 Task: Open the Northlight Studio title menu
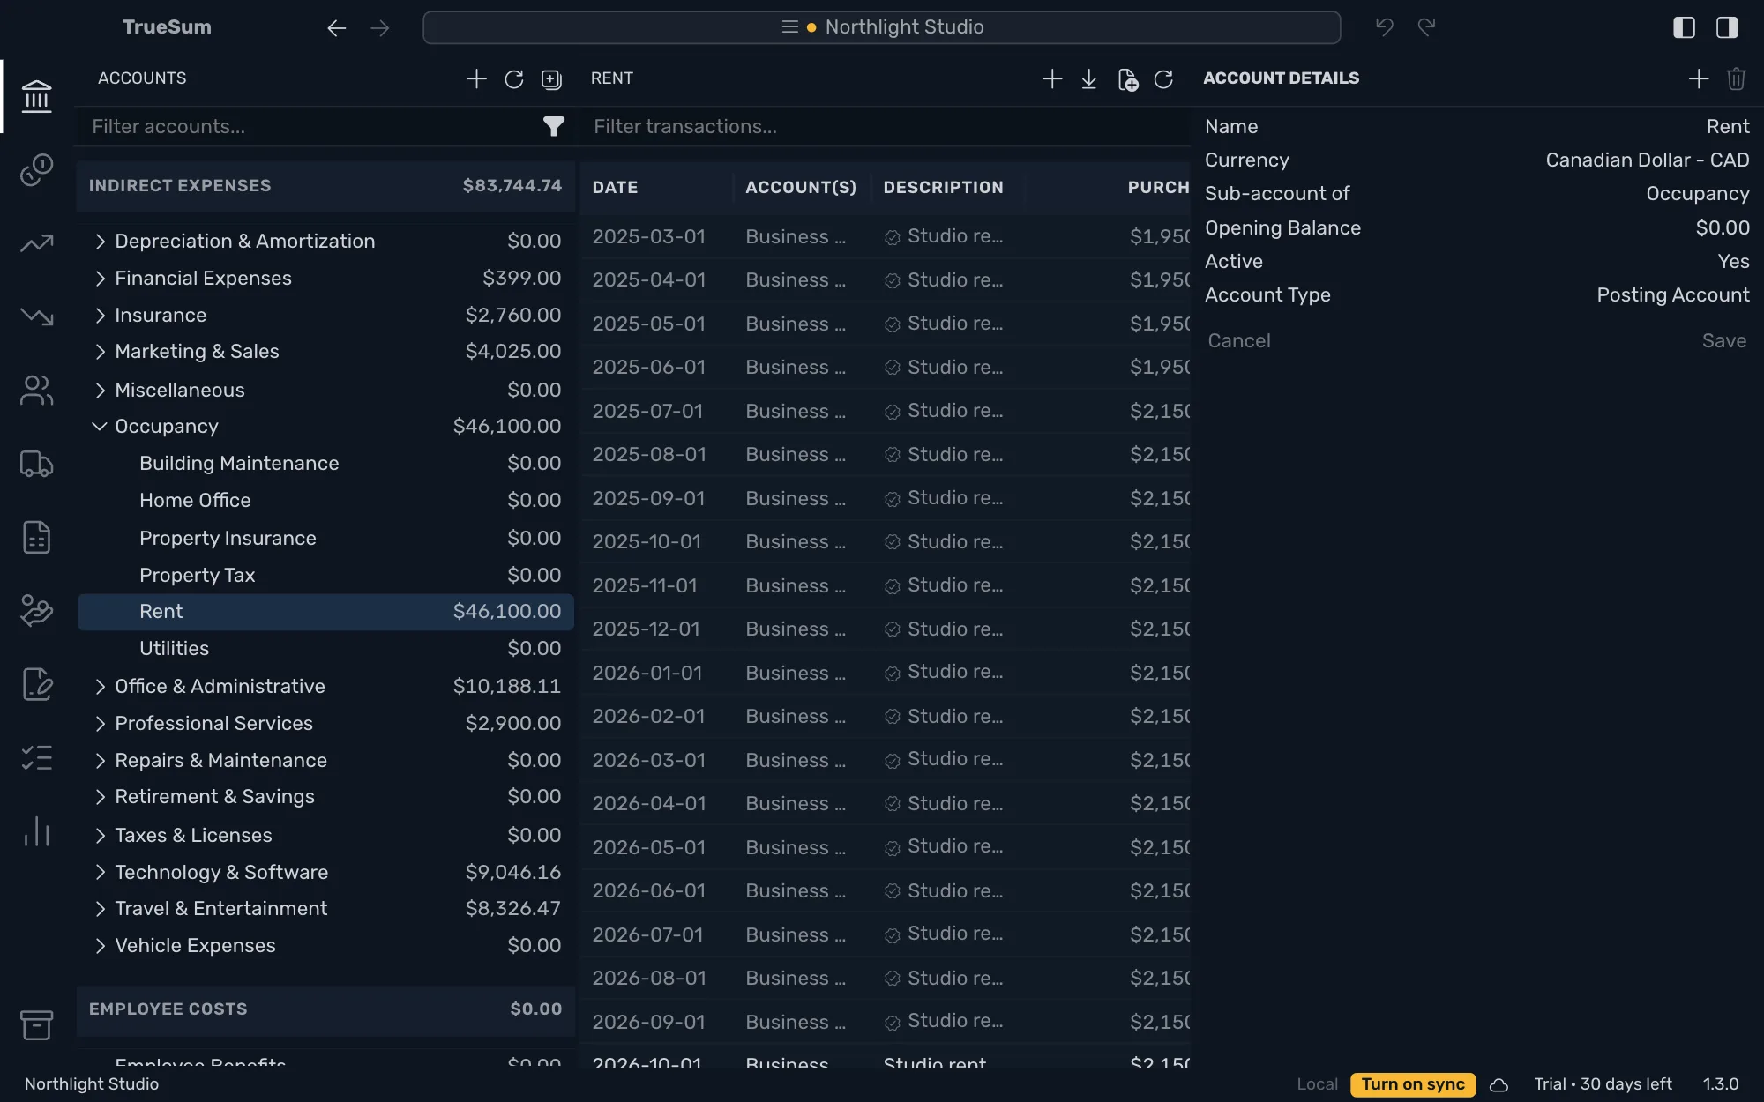(881, 27)
